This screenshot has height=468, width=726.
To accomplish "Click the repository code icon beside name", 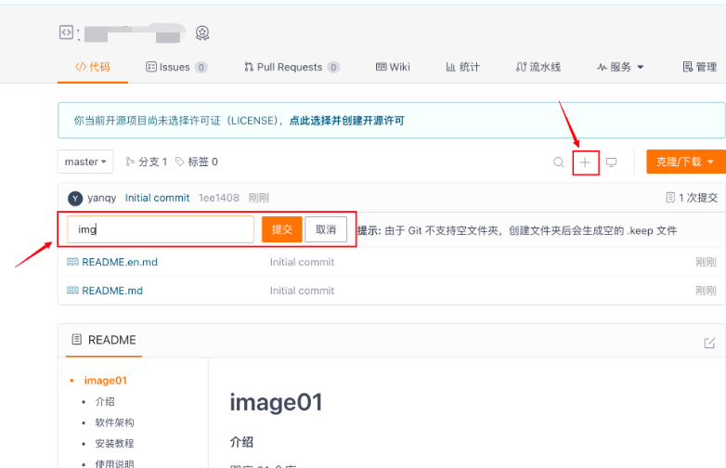I will pos(66,32).
